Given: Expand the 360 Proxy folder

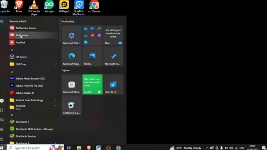Looking at the screenshot, I should pos(33,64).
